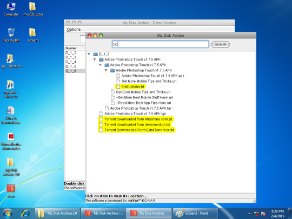The width and height of the screenshot is (292, 219).
Task: Open the qp - Shortcut icon
Action: 11,61
